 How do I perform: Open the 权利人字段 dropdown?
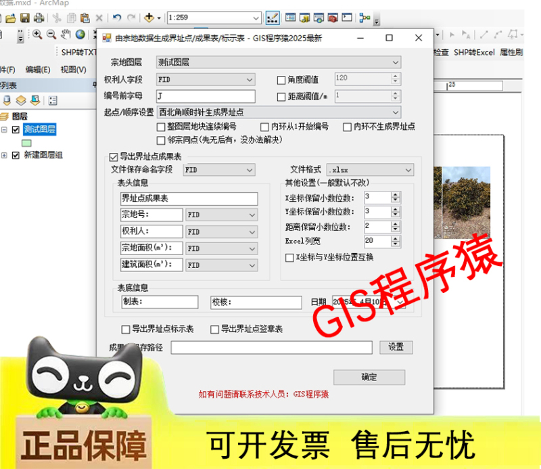[250, 80]
